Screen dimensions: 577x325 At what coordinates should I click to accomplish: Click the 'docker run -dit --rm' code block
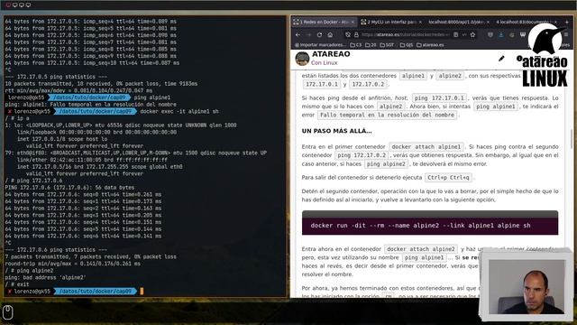[430, 223]
